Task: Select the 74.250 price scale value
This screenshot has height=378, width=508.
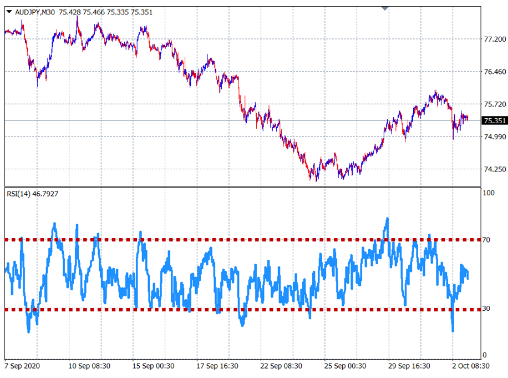Action: [x=495, y=170]
